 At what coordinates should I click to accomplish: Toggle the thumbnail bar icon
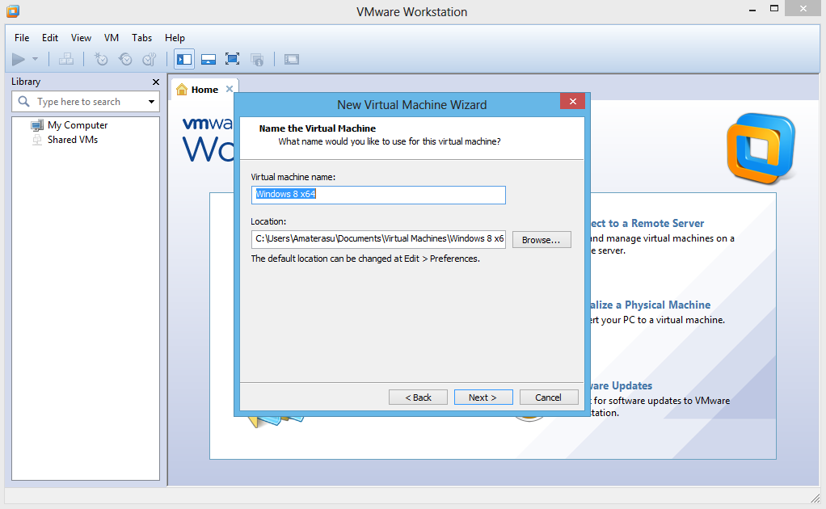(x=209, y=60)
